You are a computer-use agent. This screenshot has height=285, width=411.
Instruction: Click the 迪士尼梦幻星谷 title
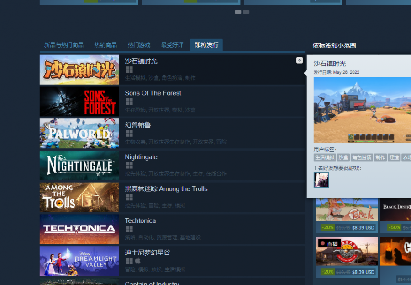coord(148,253)
